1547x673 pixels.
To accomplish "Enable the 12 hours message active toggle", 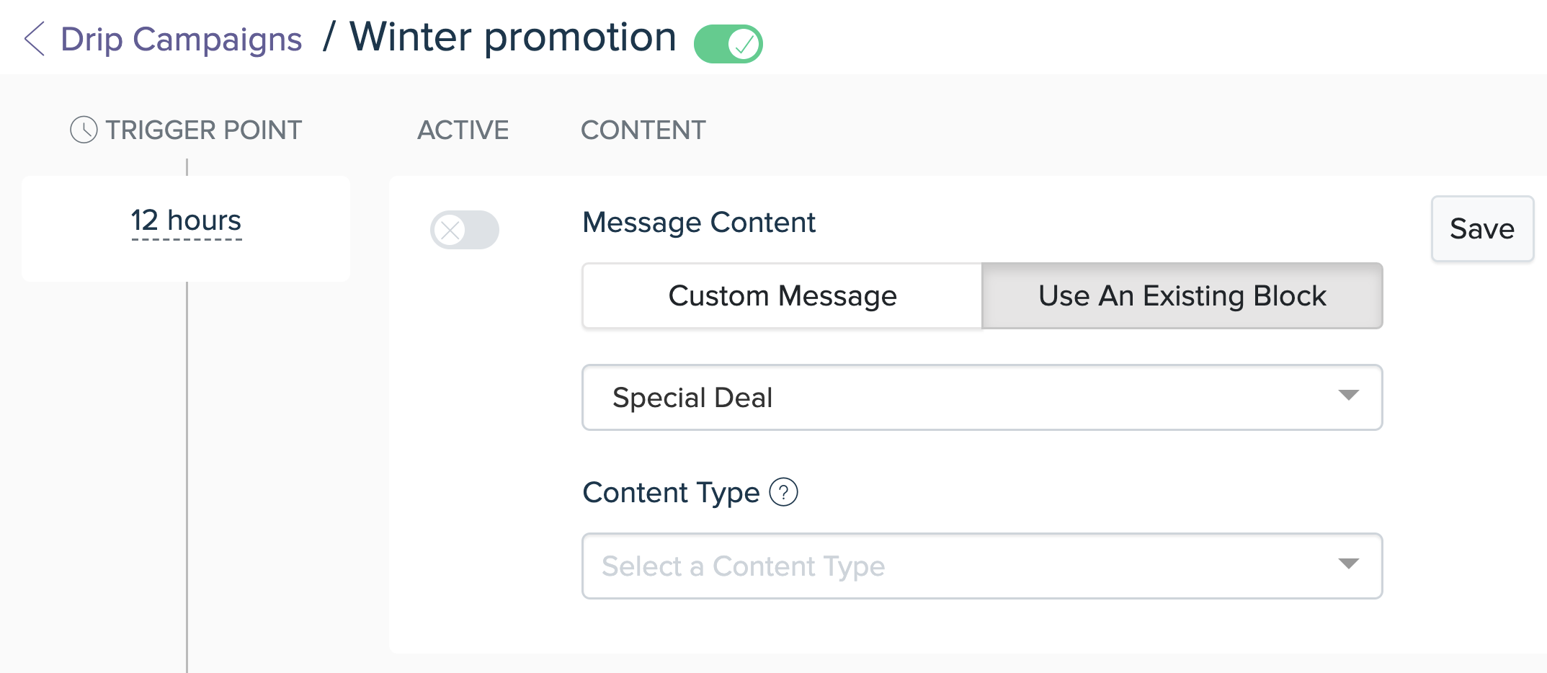I will click(x=464, y=230).
